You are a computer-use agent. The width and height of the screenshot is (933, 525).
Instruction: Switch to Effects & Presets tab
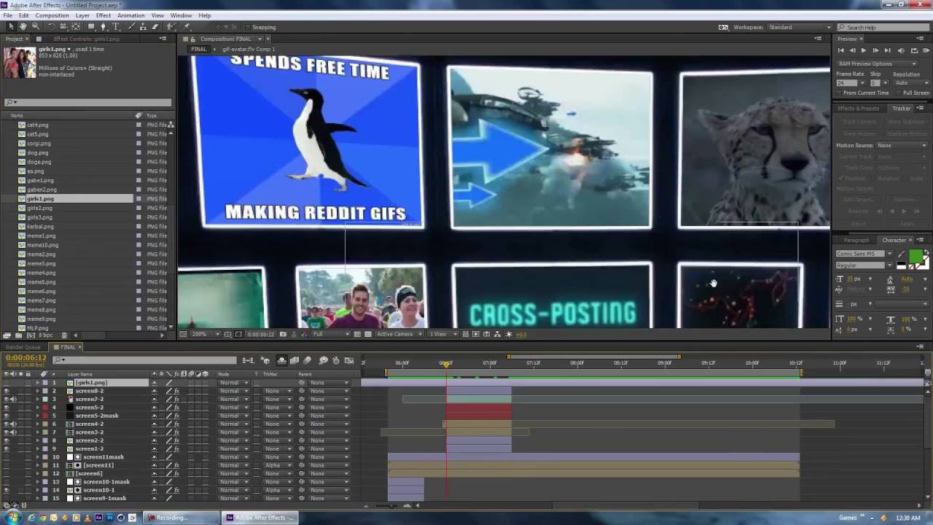point(858,108)
